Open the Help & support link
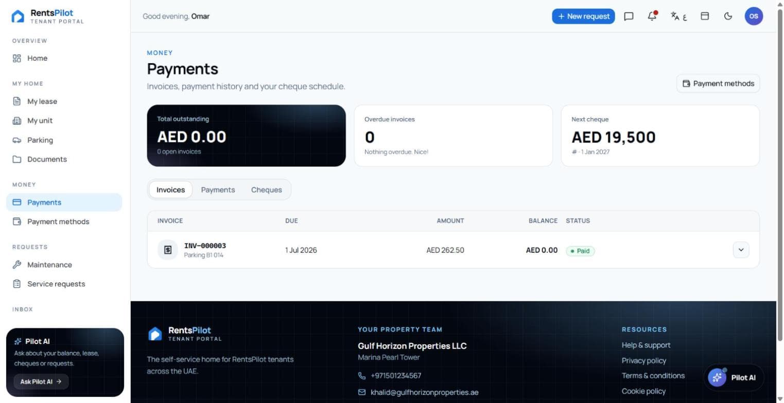This screenshot has height=403, width=784. [646, 345]
